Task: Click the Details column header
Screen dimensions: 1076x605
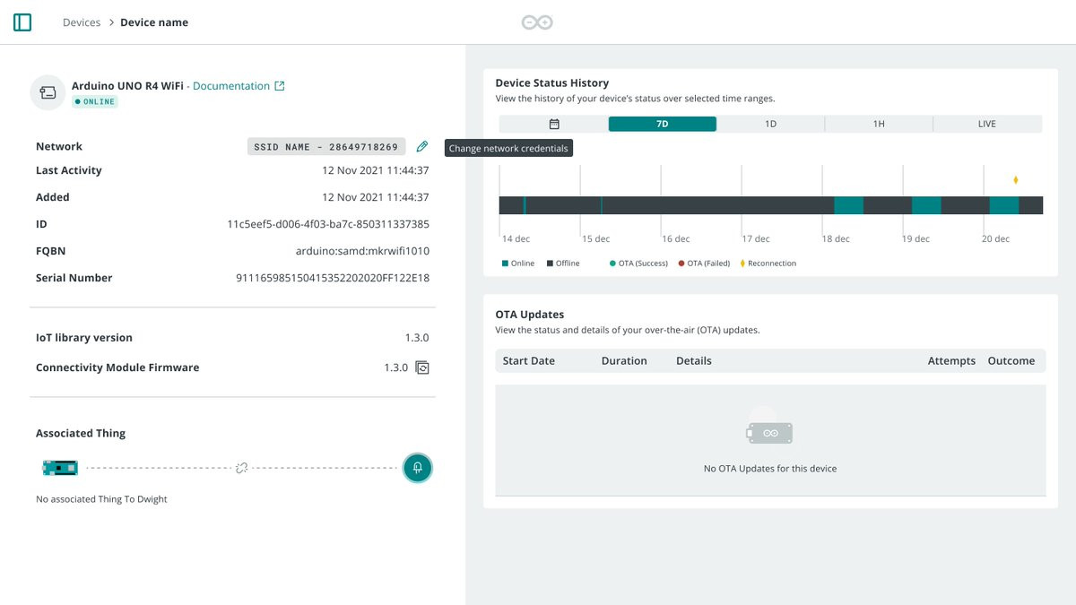Action: pos(694,361)
